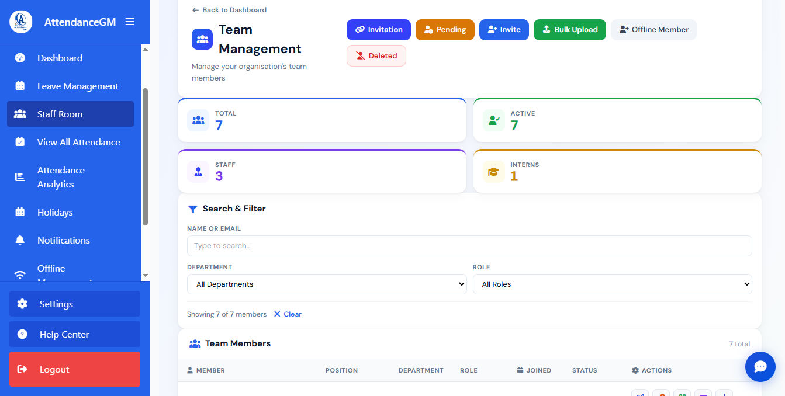Click the Help Center question mark icon
The height and width of the screenshot is (396, 785).
click(22, 334)
